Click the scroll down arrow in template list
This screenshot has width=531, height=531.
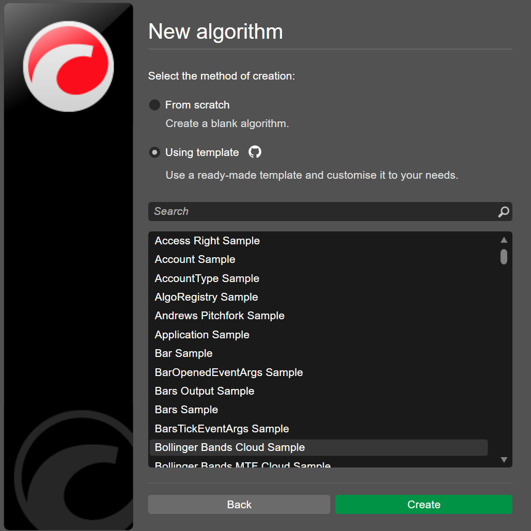pyautogui.click(x=504, y=460)
